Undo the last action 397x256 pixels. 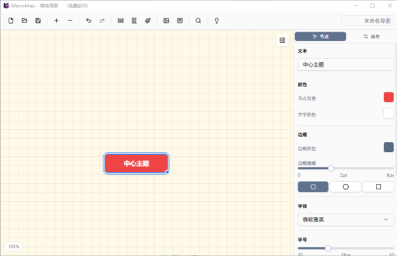89,21
